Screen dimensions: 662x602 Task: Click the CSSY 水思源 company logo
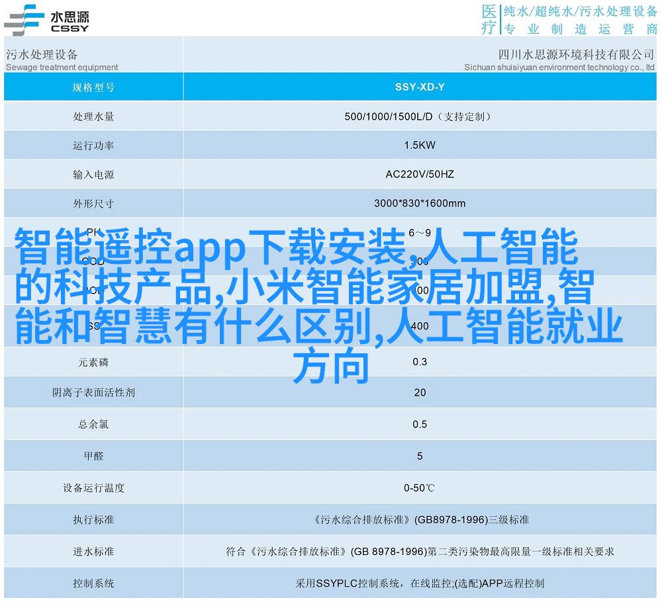(x=46, y=20)
